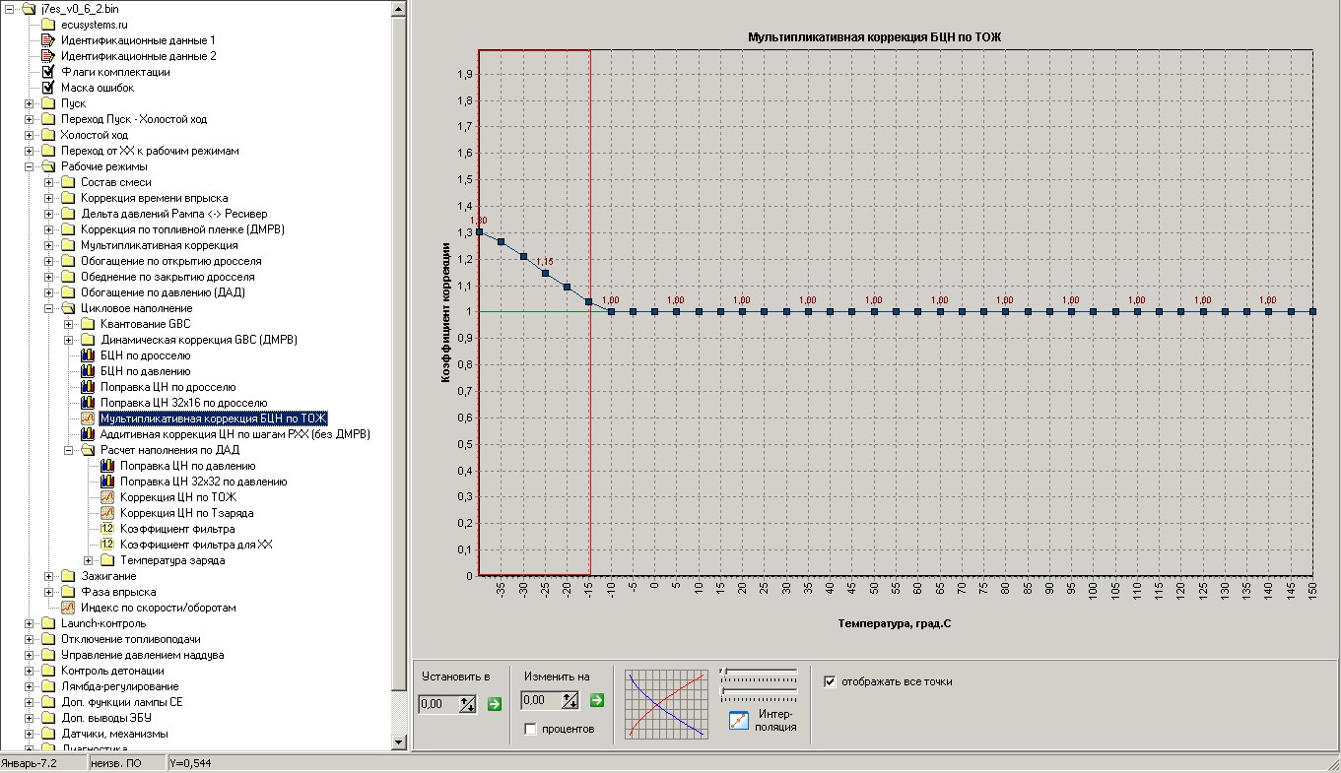The width and height of the screenshot is (1341, 773).
Task: Select the Флаги комплектации checkmark icon
Action: tap(47, 72)
